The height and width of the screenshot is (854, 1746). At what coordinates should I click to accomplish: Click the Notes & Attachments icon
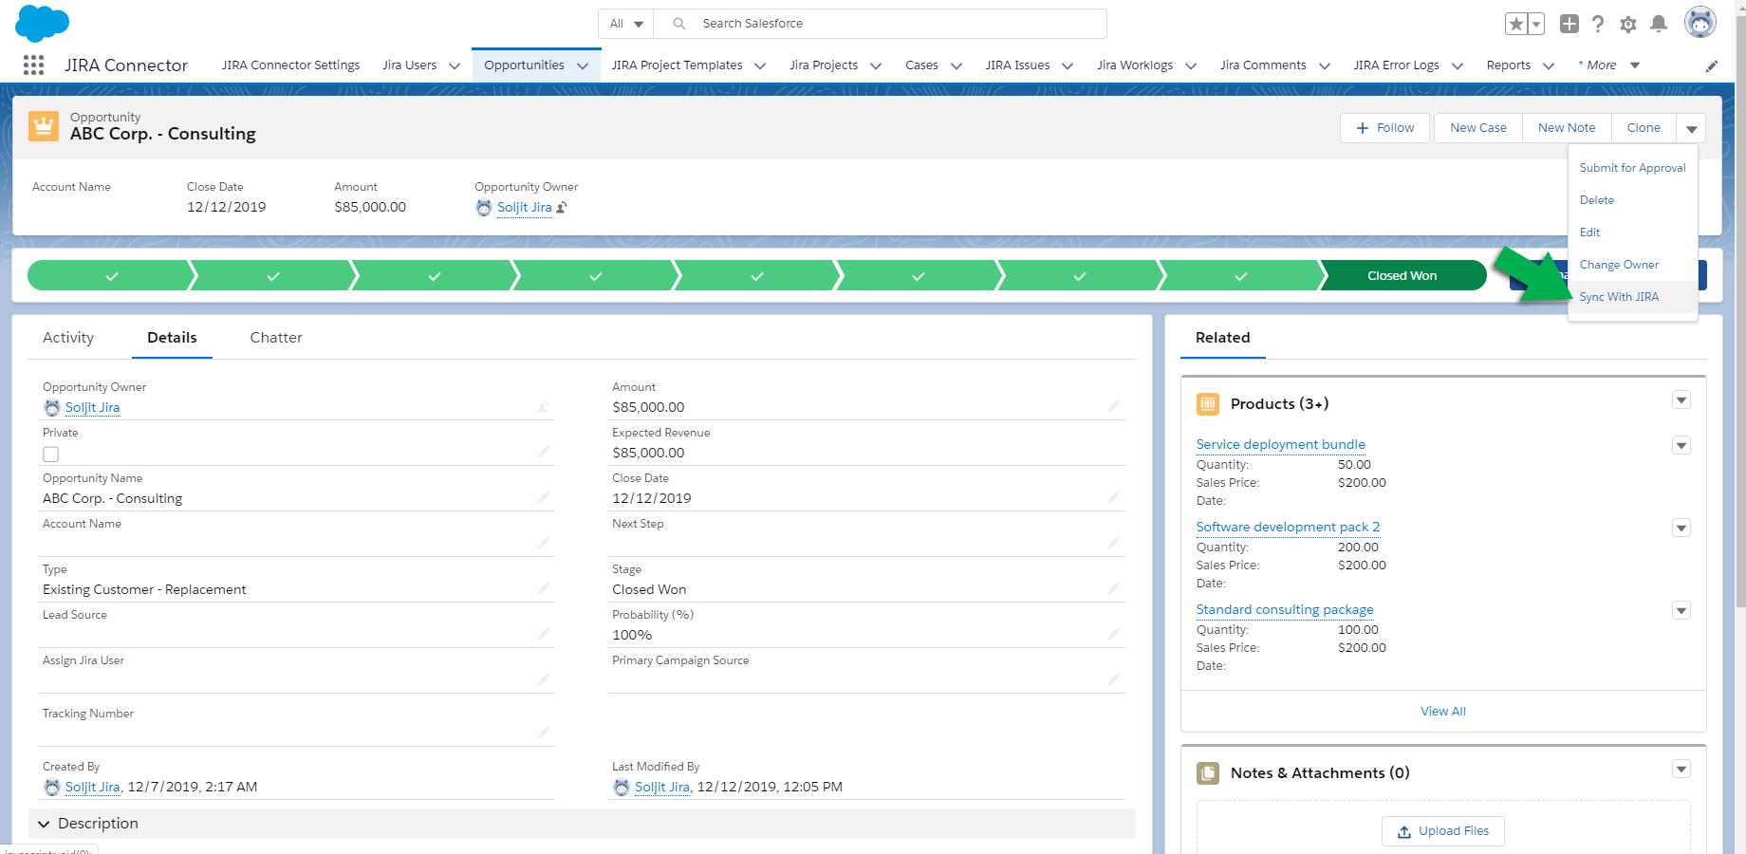(x=1208, y=773)
